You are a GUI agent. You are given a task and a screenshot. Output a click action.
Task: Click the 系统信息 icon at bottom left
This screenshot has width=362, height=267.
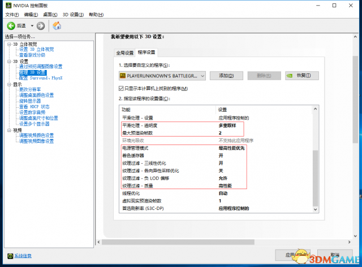[9, 256]
